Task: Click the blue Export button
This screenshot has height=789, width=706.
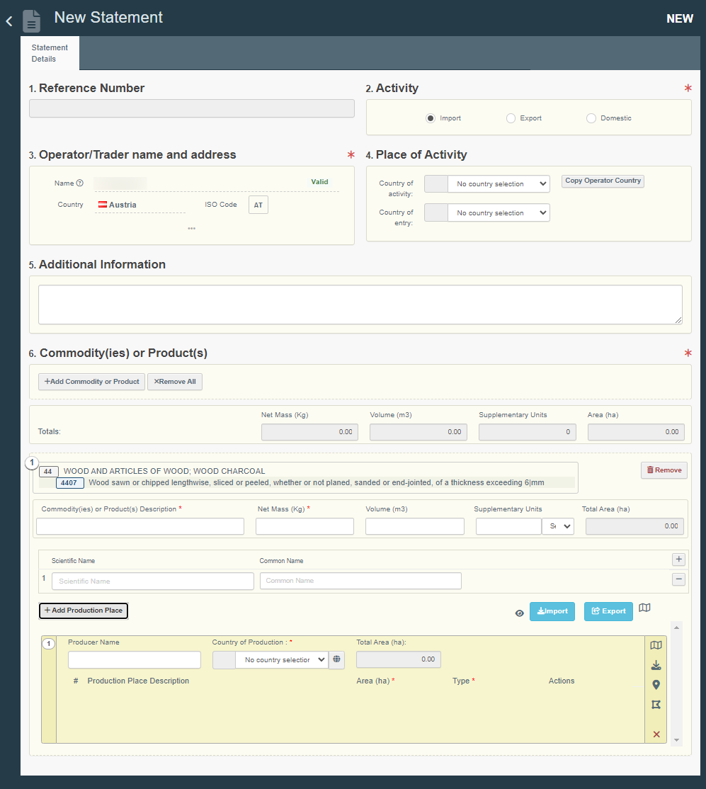Action: tap(608, 611)
